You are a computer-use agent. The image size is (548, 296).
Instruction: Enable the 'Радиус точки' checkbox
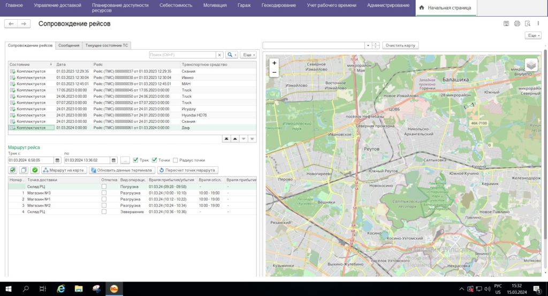(175, 160)
